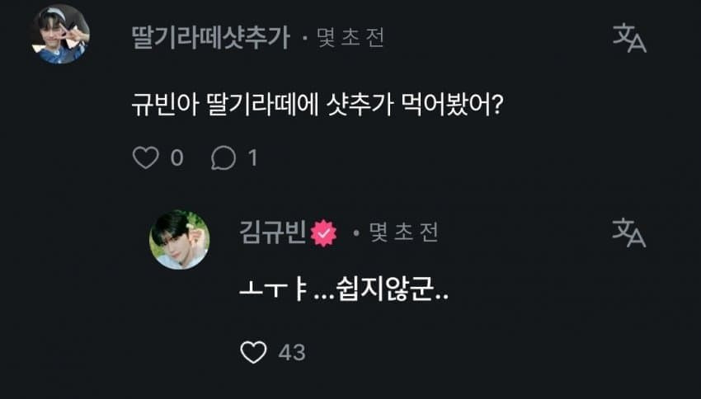The width and height of the screenshot is (701, 399).
Task: Select the word 규빈아 in the comment
Action: tap(165, 106)
